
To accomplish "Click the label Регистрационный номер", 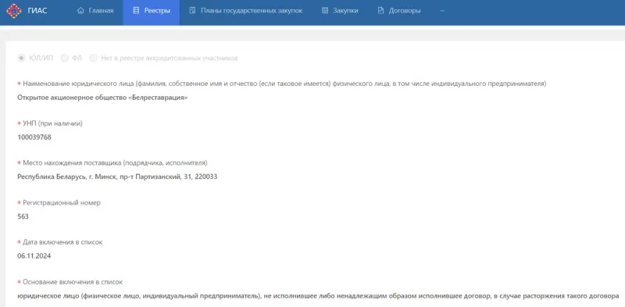I will click(x=62, y=202).
